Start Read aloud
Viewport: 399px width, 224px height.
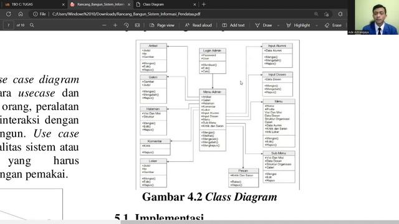click(198, 25)
